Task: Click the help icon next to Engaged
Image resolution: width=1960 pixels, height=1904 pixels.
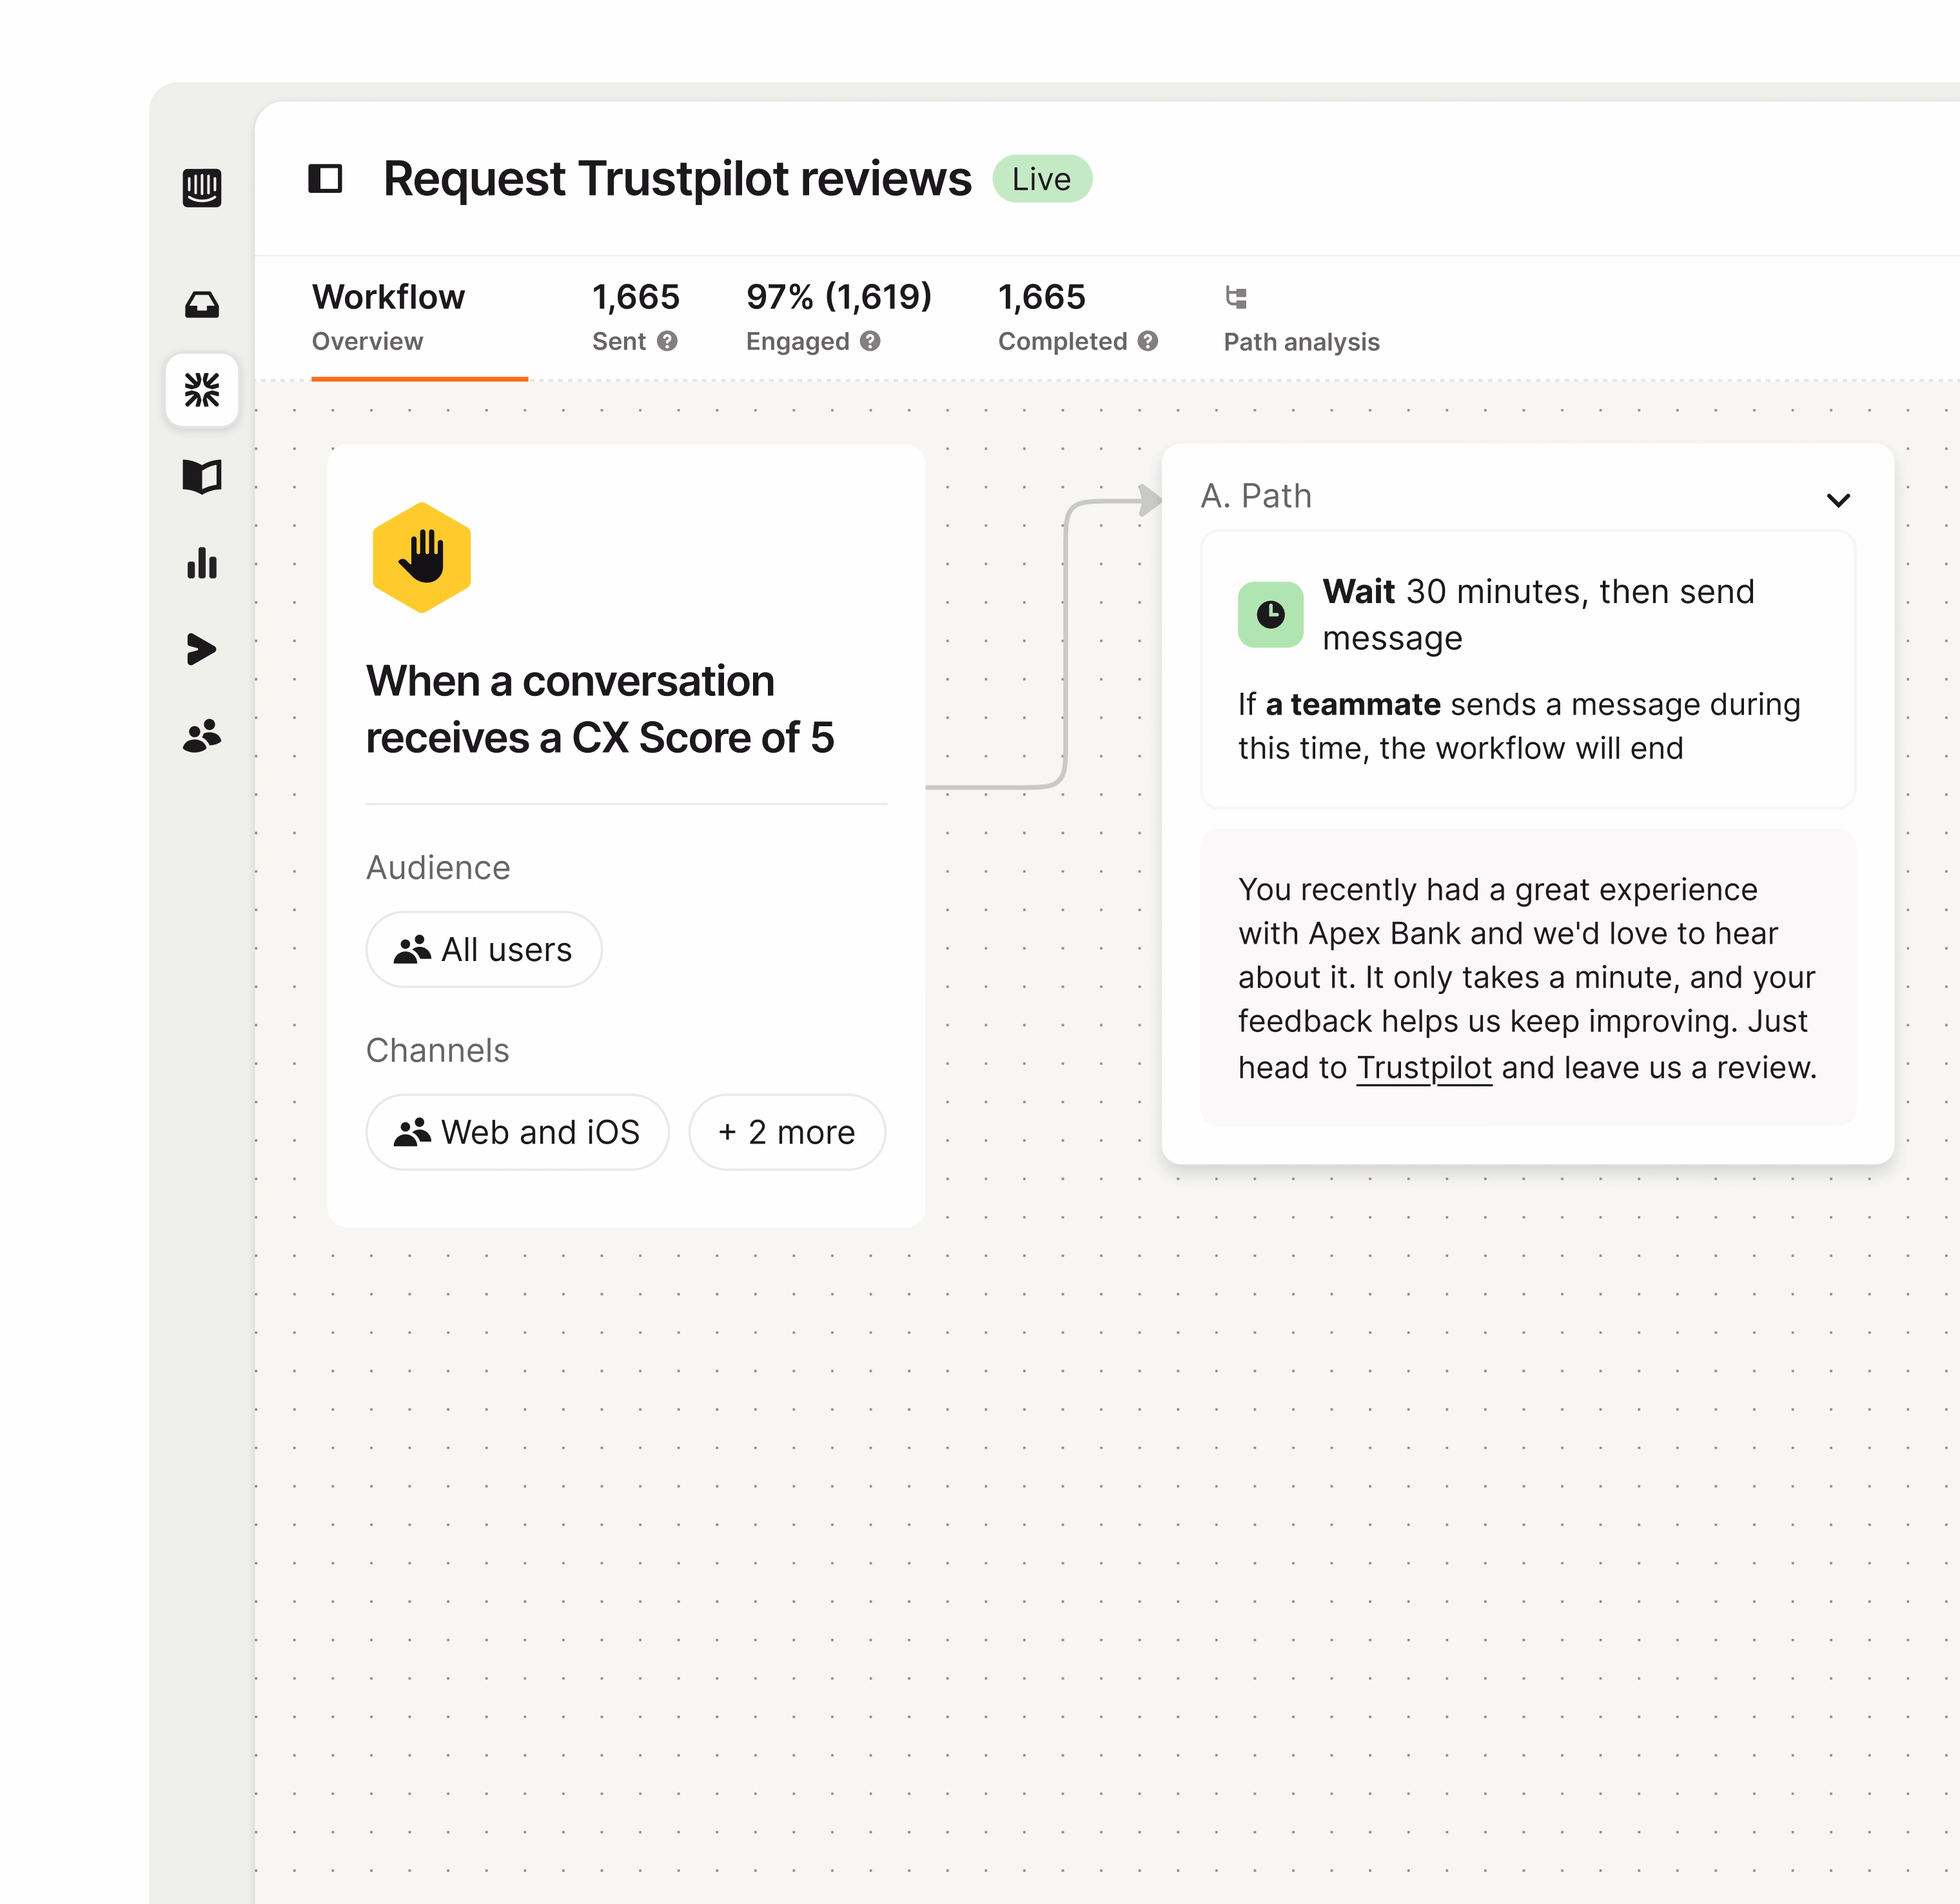Action: coord(871,341)
